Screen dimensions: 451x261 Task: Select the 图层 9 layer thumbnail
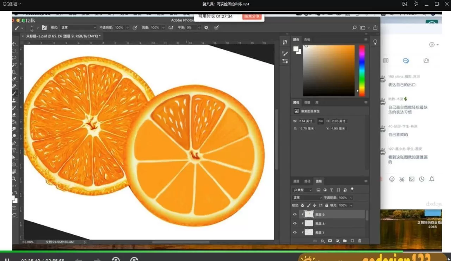309,215
